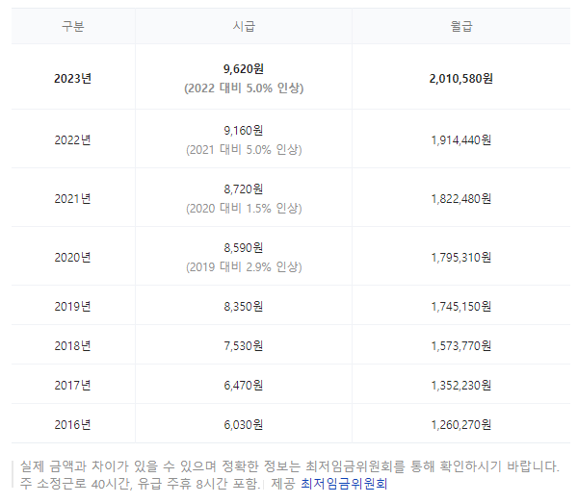Select the 1,914,440원 monthly value
Viewport: 578px width, 503px height.
pos(460,140)
